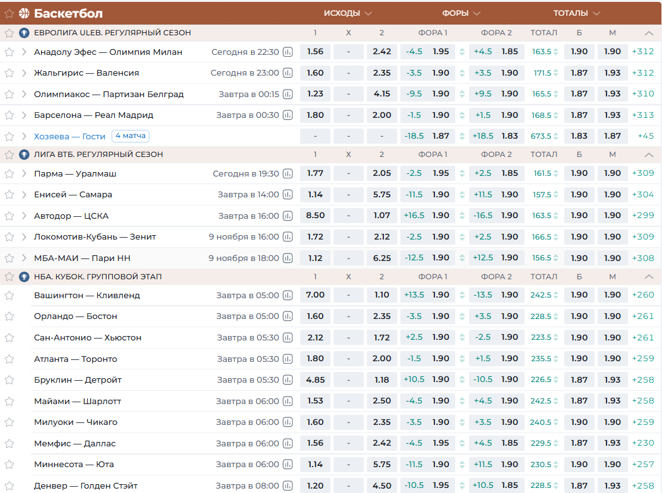
Task: Click stats chart icon for Орландо — Бостон
Action: [287, 316]
